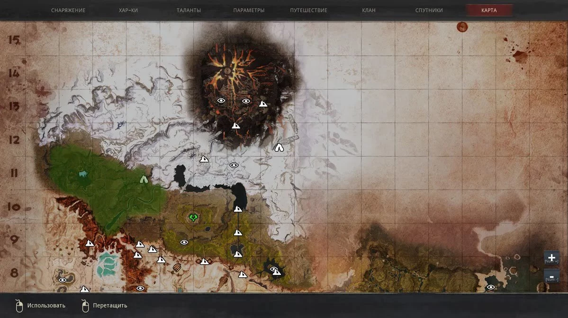Open the КЛАН tab
The image size is (568, 318).
pos(369,10)
